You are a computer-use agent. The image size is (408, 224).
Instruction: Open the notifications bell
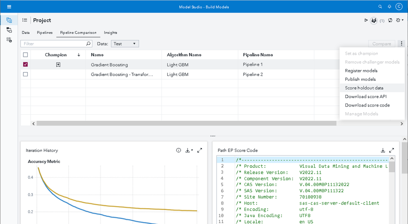(390, 7)
